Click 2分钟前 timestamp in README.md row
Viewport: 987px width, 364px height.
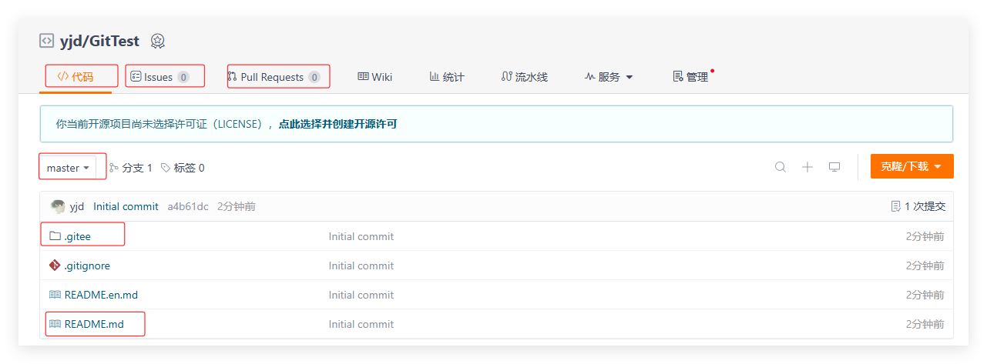925,324
